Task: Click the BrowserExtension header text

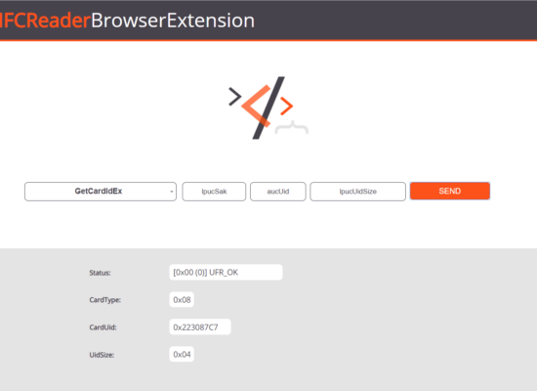Action: pyautogui.click(x=173, y=21)
